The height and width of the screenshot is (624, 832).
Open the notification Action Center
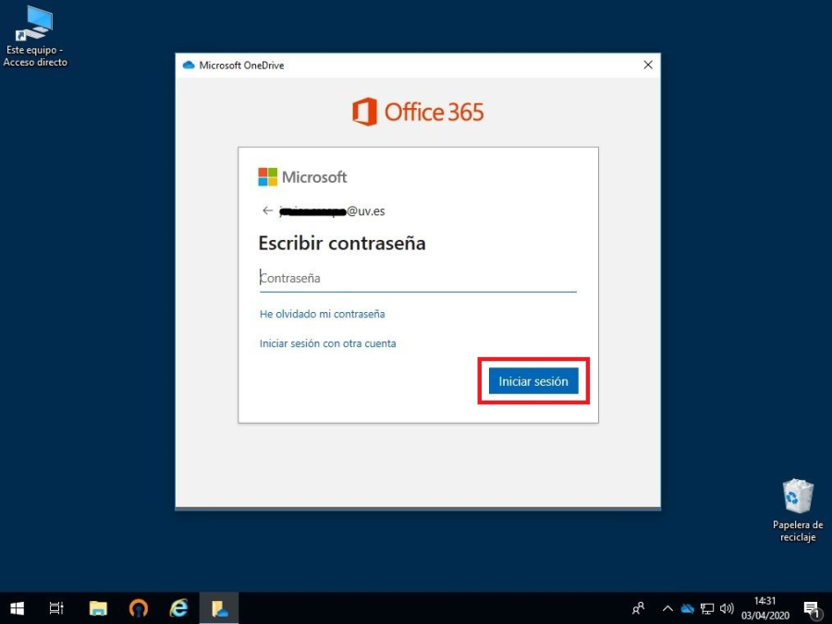pyautogui.click(x=811, y=609)
